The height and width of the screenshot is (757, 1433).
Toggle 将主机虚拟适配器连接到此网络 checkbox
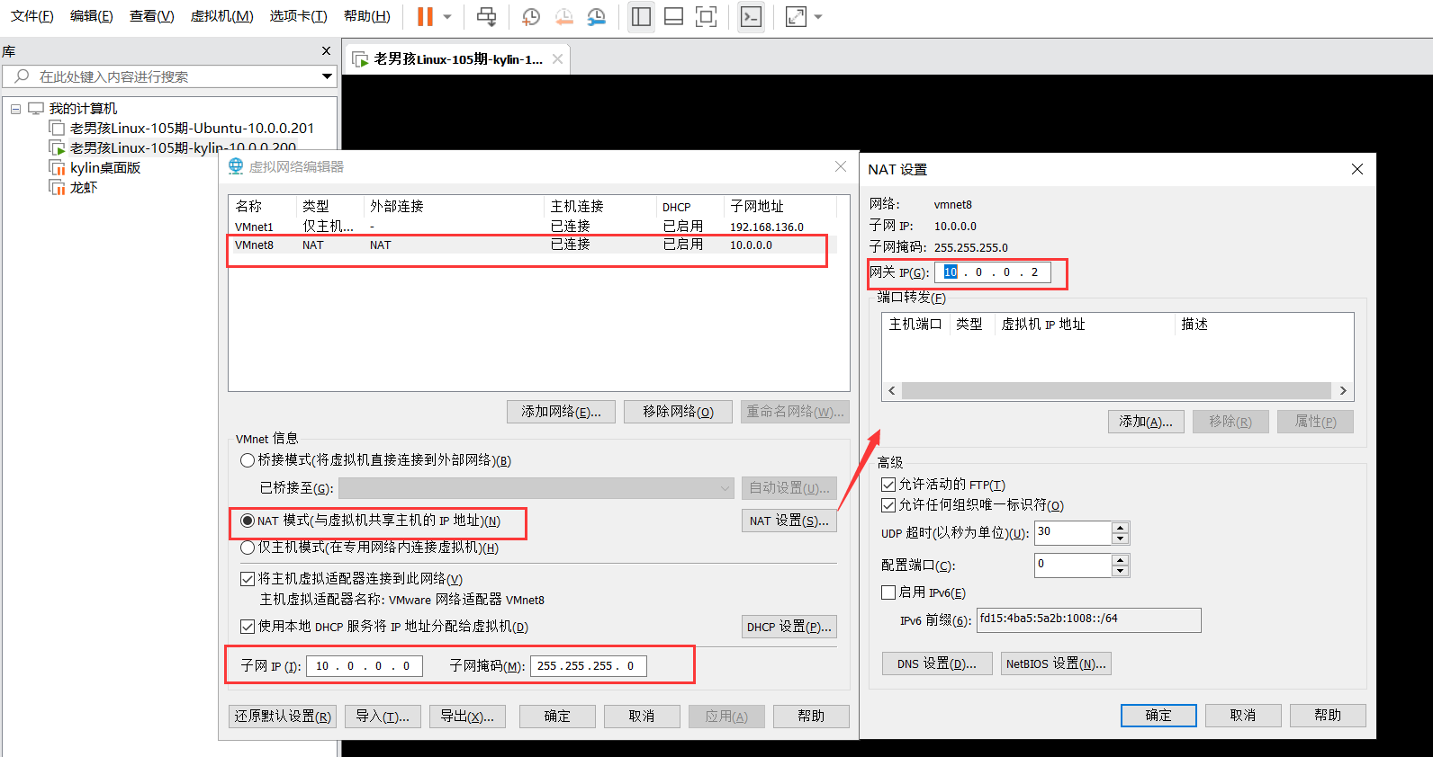pos(248,579)
